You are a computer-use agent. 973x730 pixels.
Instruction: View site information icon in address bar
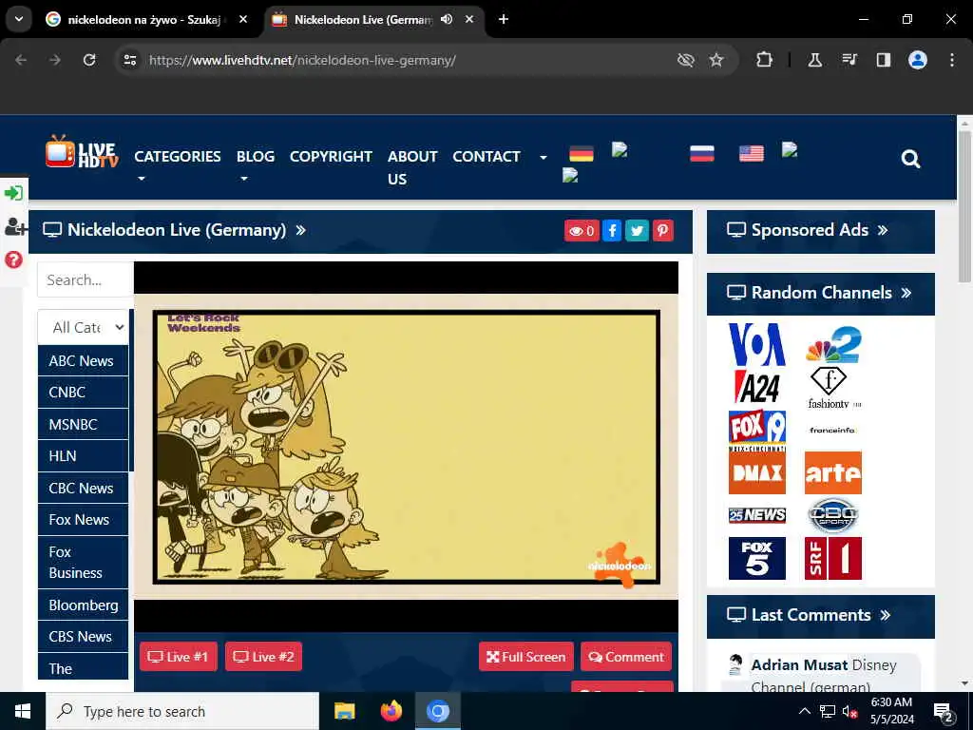coord(129,60)
